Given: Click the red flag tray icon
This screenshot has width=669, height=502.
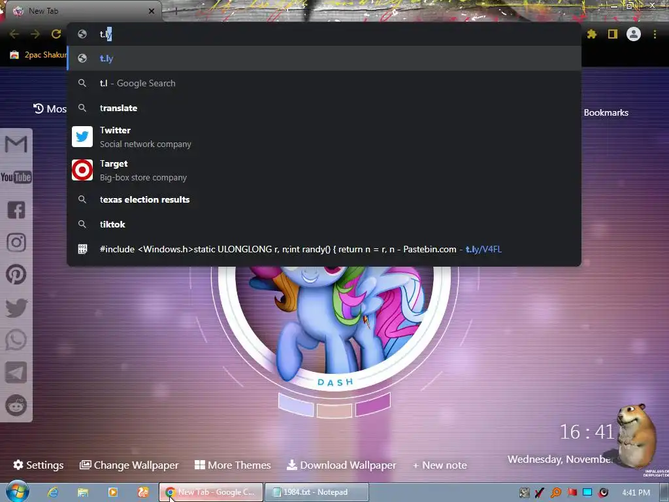Looking at the screenshot, I should tap(572, 493).
